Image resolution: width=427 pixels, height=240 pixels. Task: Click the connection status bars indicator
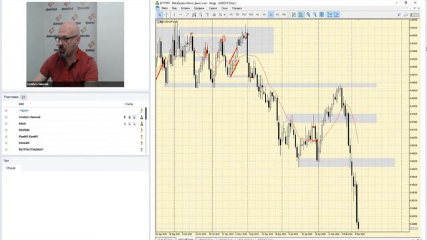[415, 15]
